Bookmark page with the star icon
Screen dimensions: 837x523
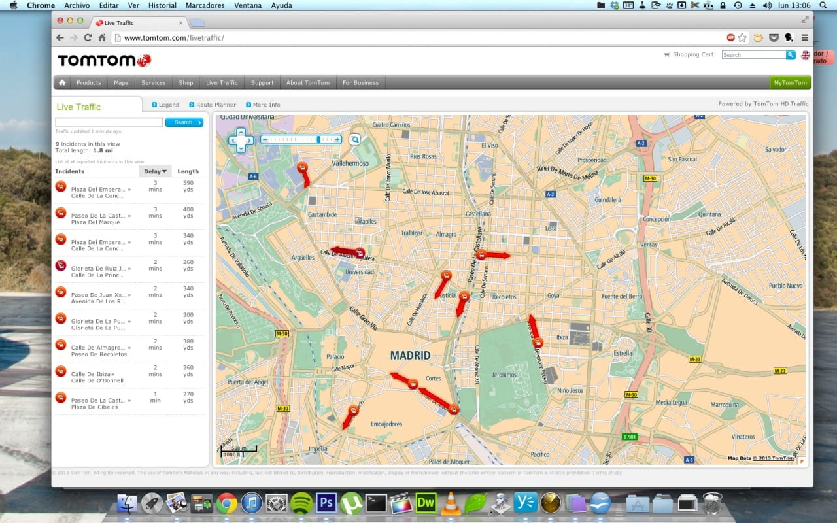point(742,38)
